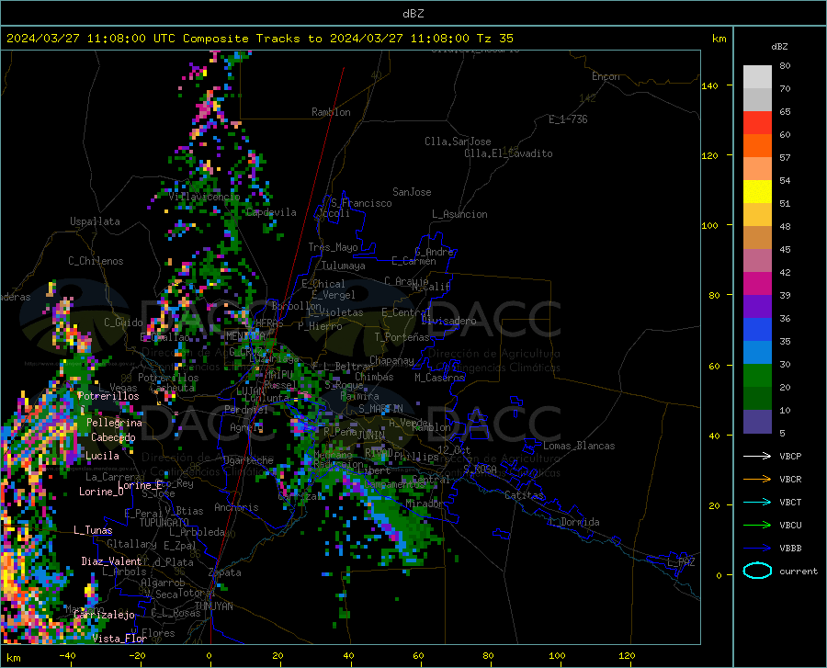
Task: Click the 'dBZ' label above the color scale
Action: pyautogui.click(x=779, y=46)
